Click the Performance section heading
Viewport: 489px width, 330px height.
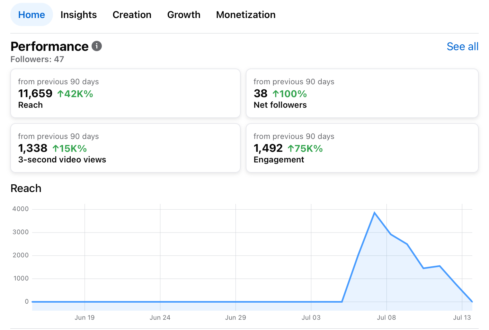[49, 47]
